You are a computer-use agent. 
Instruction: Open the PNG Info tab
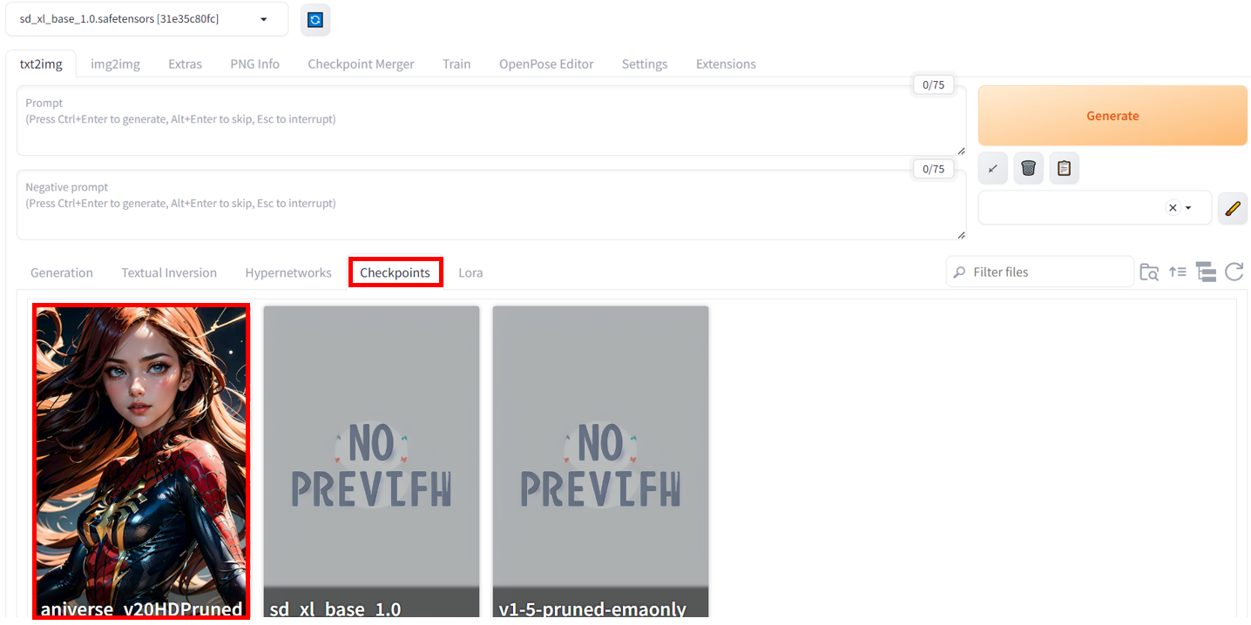(x=254, y=64)
